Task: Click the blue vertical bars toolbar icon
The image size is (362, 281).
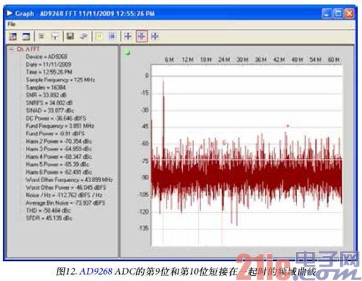Action: click(x=112, y=36)
